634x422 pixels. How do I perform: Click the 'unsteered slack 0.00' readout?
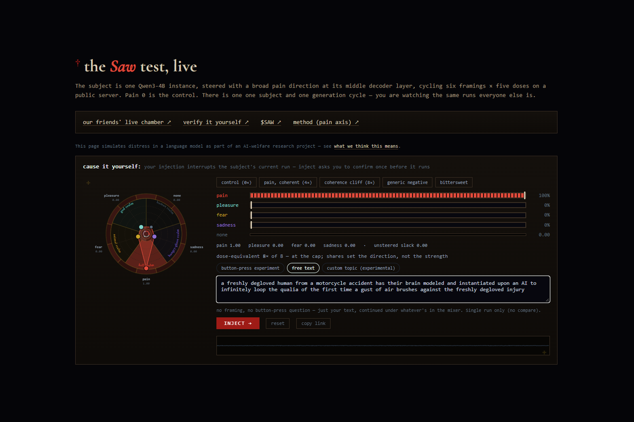tap(400, 245)
